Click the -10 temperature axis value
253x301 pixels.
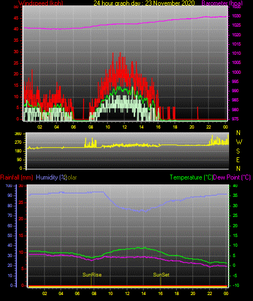pyautogui.click(x=236, y=285)
